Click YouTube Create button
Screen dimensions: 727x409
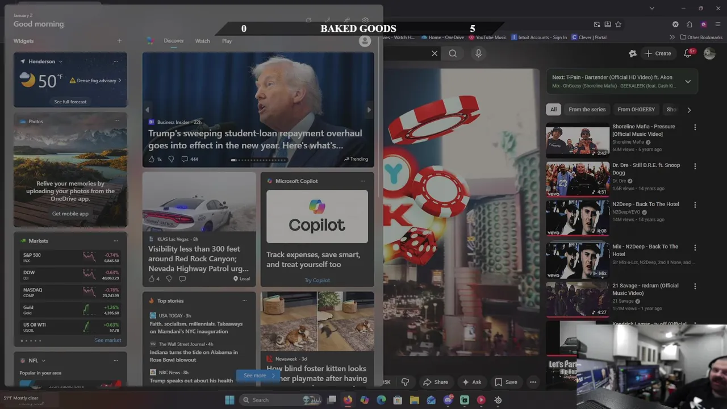[x=658, y=53]
